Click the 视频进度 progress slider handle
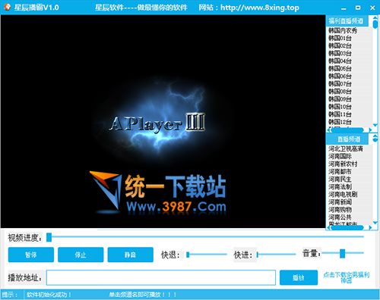380x300 pixels. (x=49, y=237)
